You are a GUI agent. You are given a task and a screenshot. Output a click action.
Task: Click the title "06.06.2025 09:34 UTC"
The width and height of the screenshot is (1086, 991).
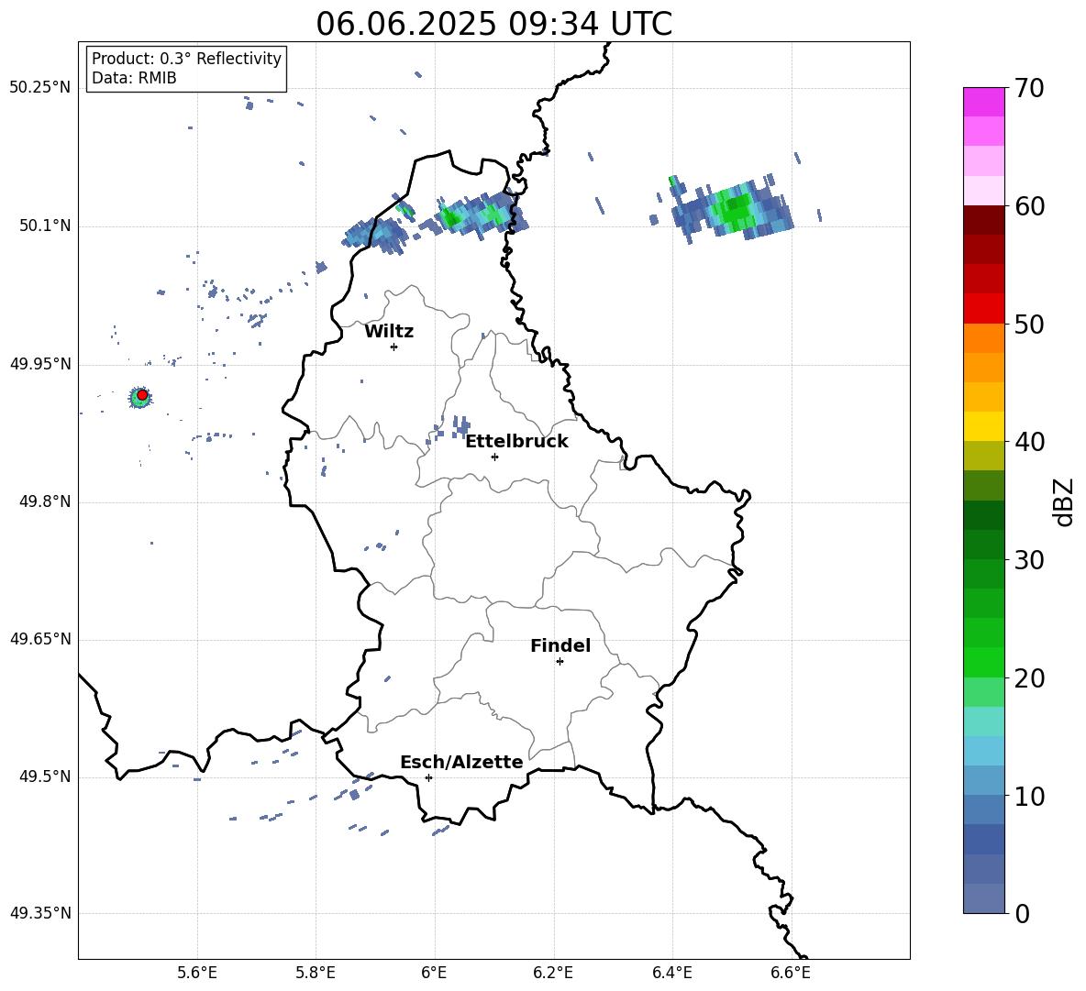click(x=493, y=24)
